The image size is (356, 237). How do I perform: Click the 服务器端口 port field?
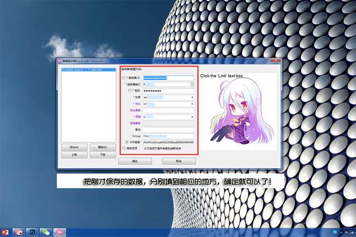coord(167,84)
